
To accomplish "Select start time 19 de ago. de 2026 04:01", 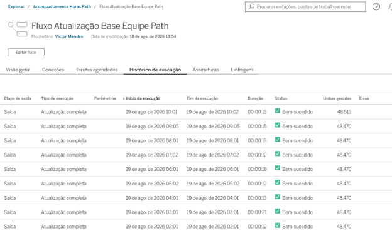I will (x=152, y=198).
